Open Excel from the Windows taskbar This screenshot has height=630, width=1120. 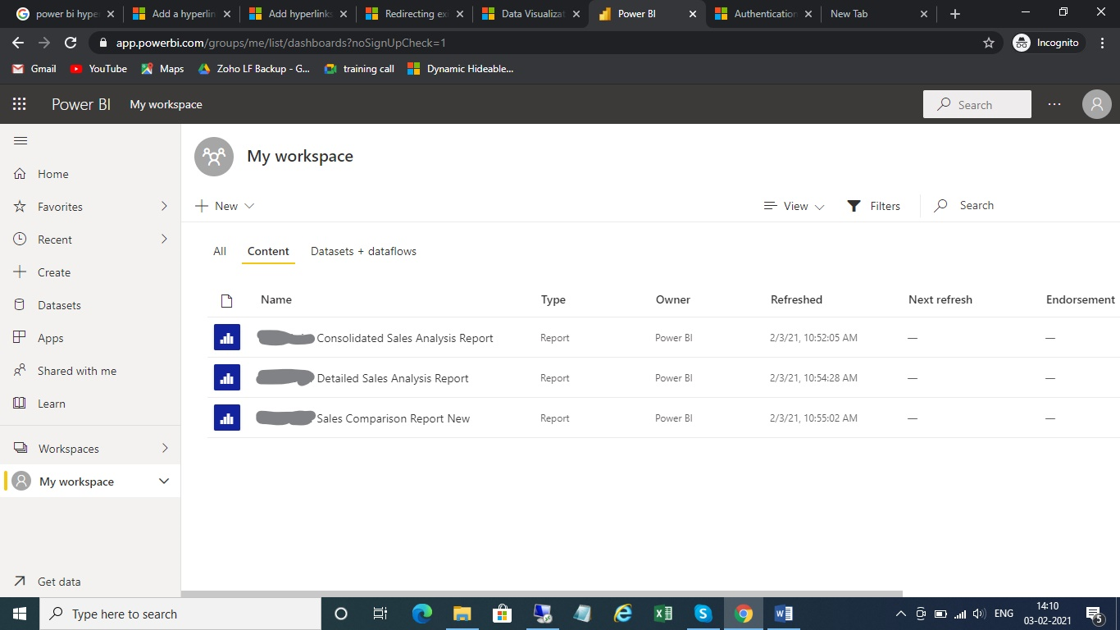click(663, 614)
